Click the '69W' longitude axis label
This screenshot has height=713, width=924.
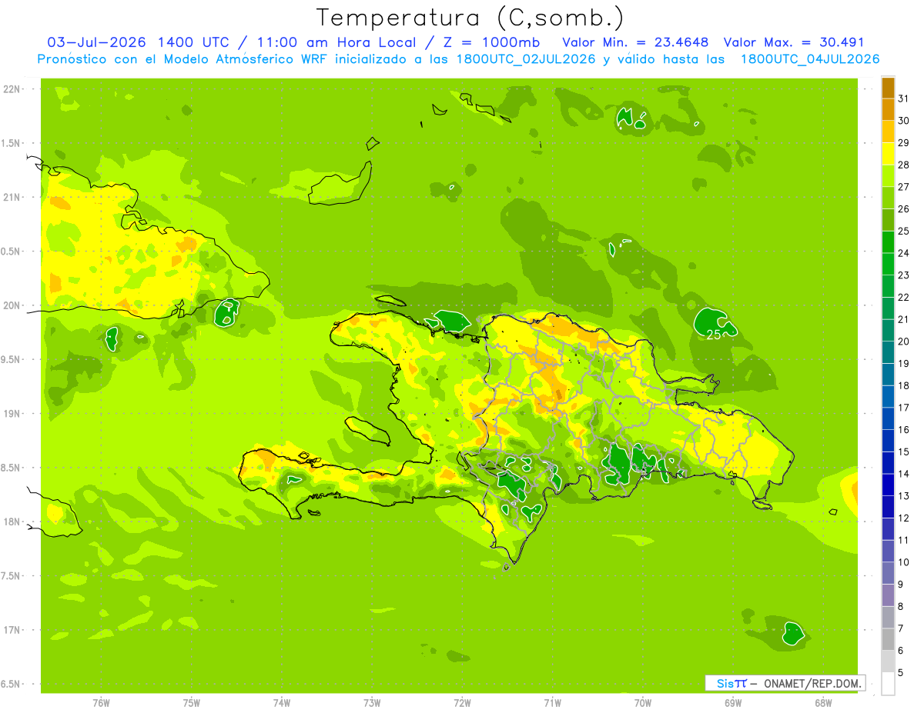pyautogui.click(x=733, y=703)
